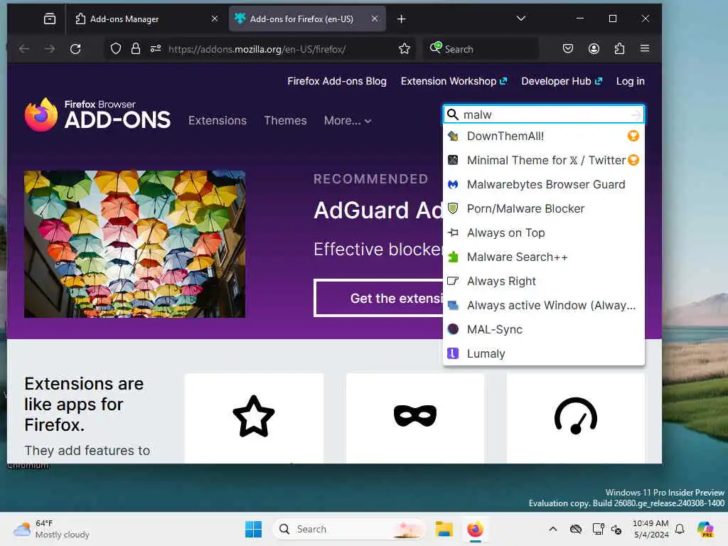Click the star icon category card
This screenshot has height=546, width=728.
click(254, 417)
